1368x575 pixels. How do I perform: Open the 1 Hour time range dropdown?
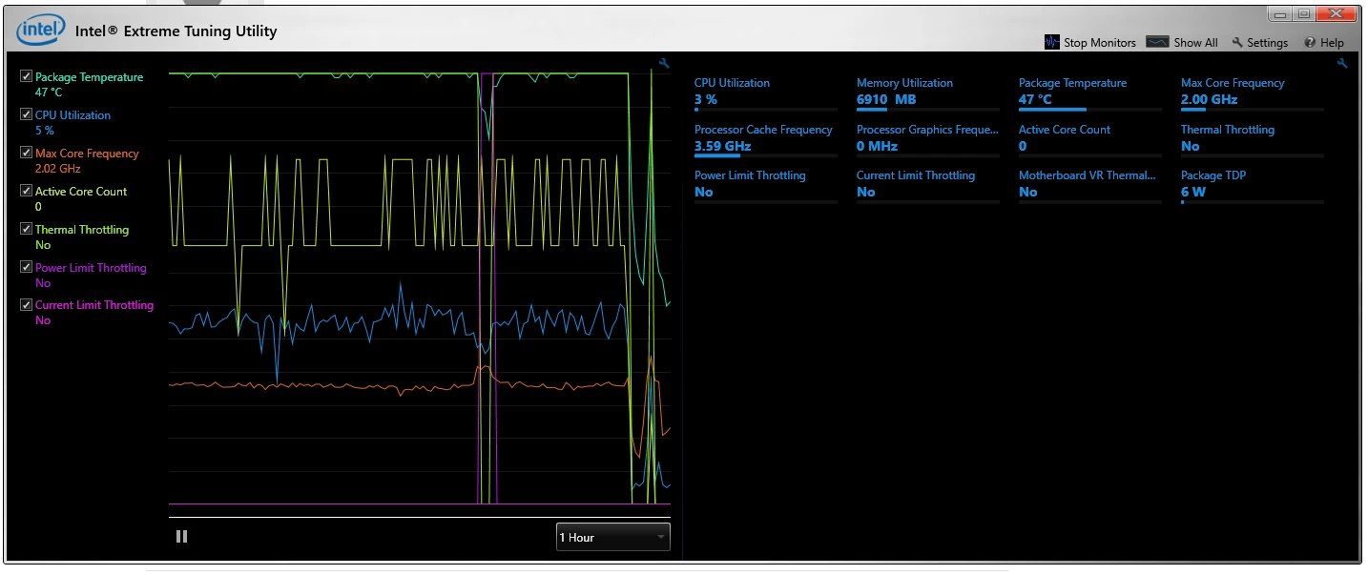pyautogui.click(x=613, y=537)
